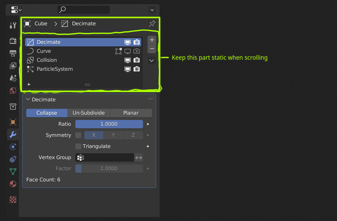Open the View Layer properties tab
Viewport: 337px width, 221px height.
tap(13, 66)
